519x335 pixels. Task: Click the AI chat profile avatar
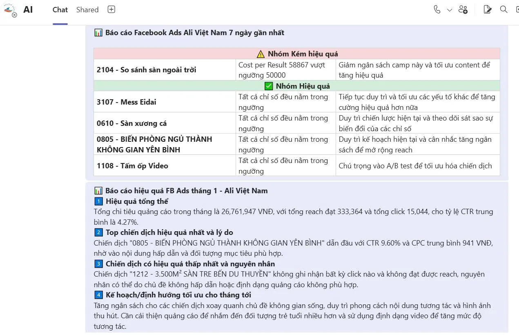pyautogui.click(x=9, y=10)
